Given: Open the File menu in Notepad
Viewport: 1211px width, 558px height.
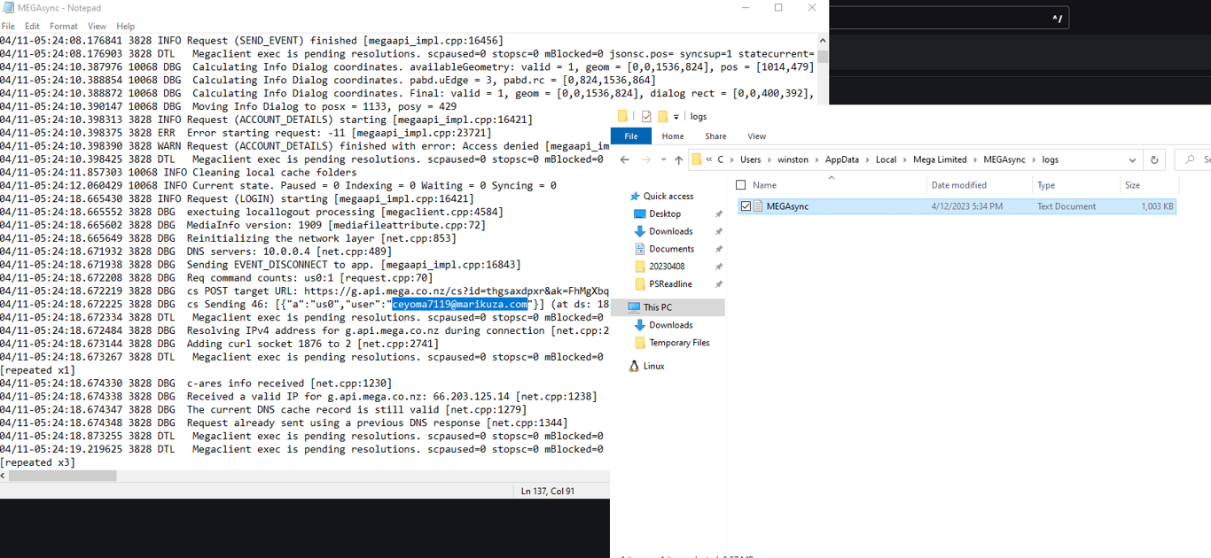Looking at the screenshot, I should (8, 27).
